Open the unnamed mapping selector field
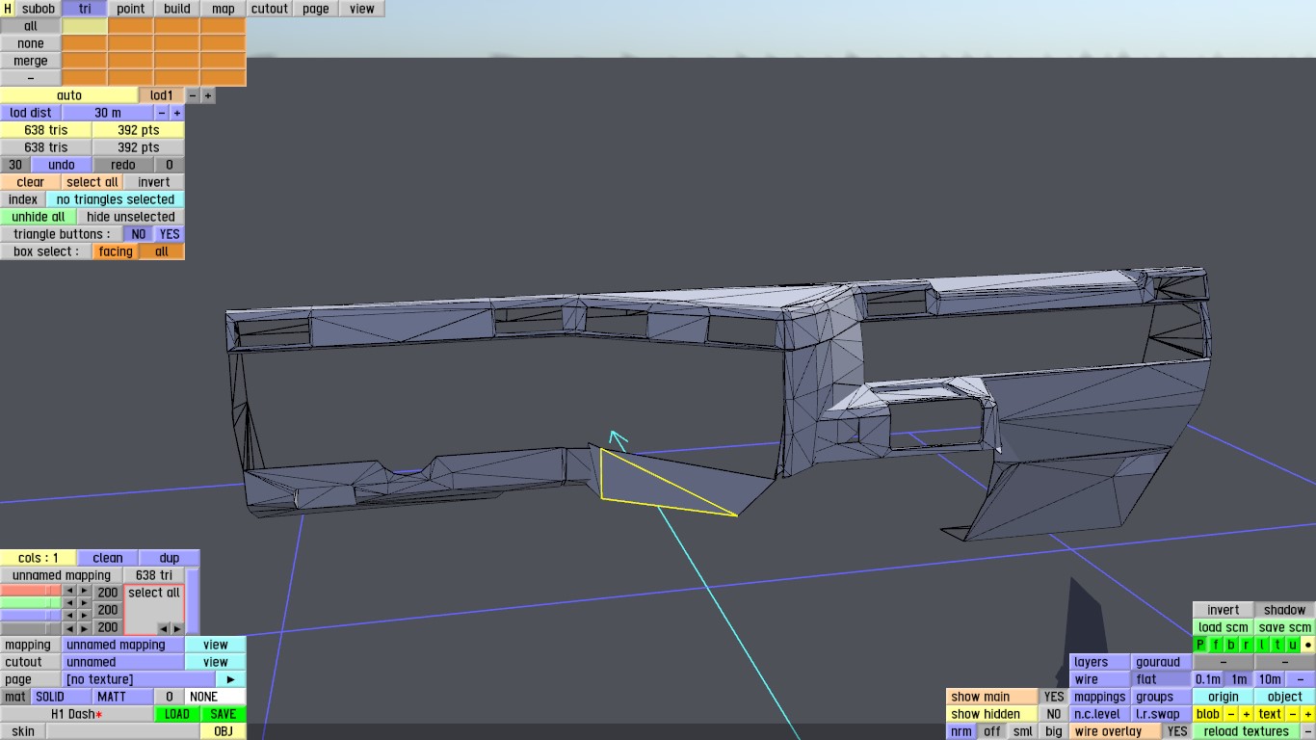Screen dimensions: 1316x740 122,645
